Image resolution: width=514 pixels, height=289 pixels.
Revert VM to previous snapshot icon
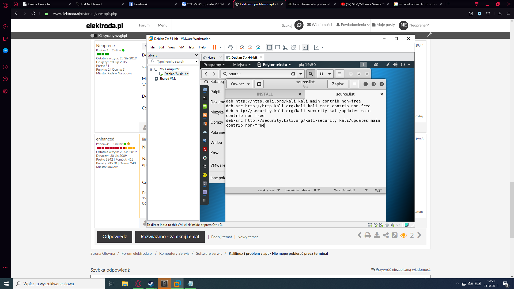(250, 47)
